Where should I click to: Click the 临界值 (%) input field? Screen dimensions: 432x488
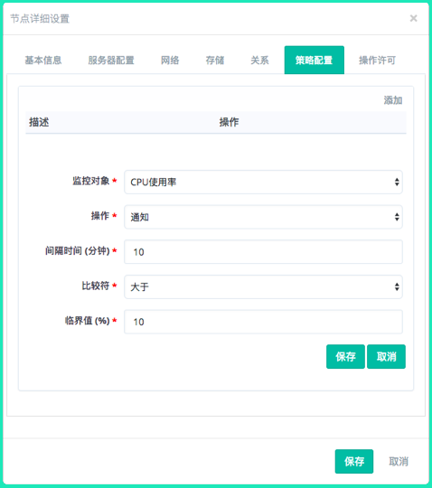click(x=263, y=322)
